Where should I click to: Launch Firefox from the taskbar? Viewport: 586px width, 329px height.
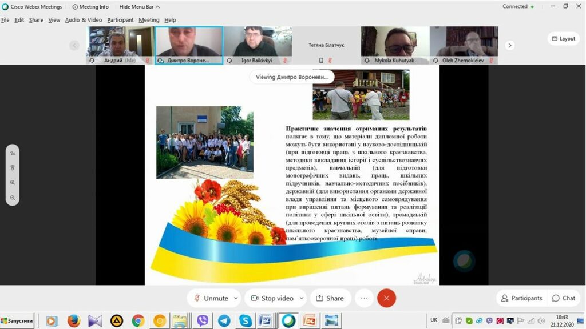click(73, 321)
